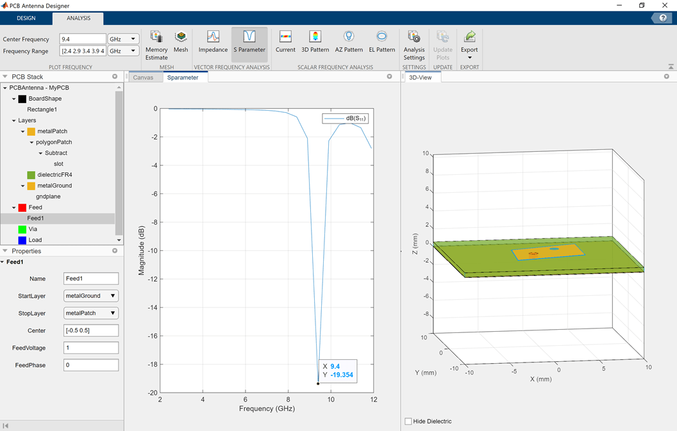Run the Impedance analysis
The image size is (677, 431).
click(x=213, y=42)
